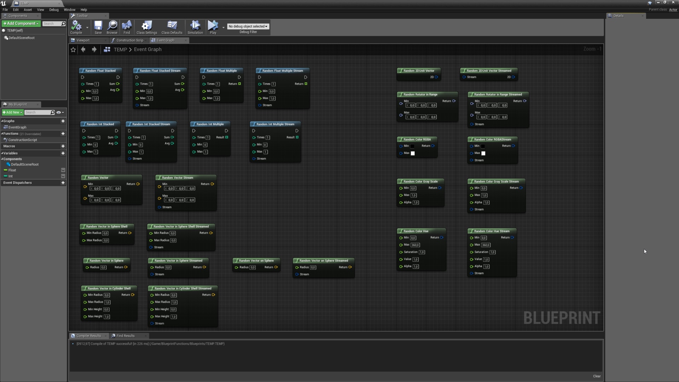679x382 pixels.
Task: Save the TEMP blueprint
Action: (x=98, y=27)
